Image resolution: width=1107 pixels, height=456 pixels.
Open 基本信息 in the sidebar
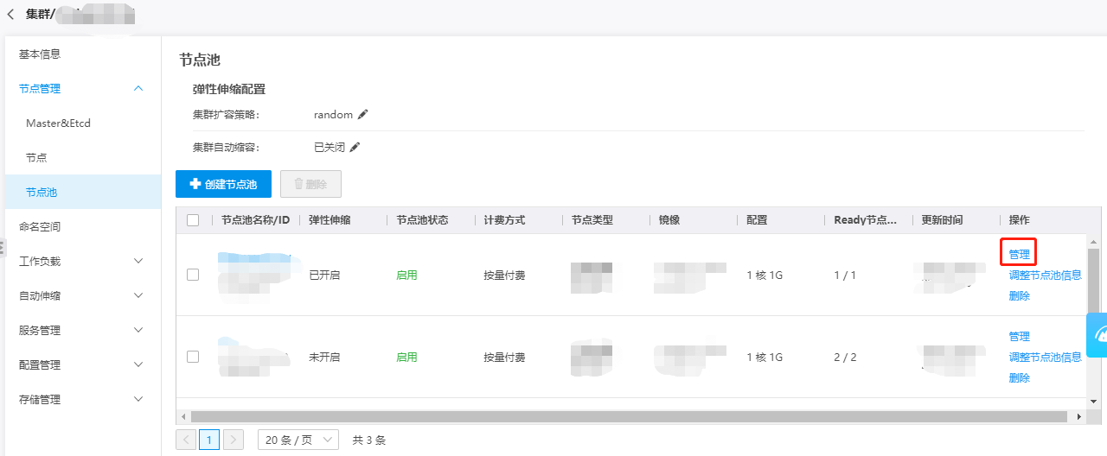tap(40, 54)
